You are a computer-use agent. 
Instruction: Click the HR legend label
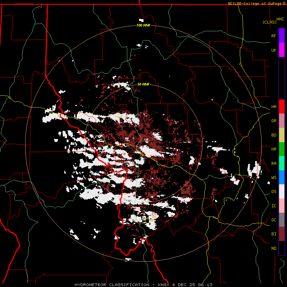pos(274,149)
